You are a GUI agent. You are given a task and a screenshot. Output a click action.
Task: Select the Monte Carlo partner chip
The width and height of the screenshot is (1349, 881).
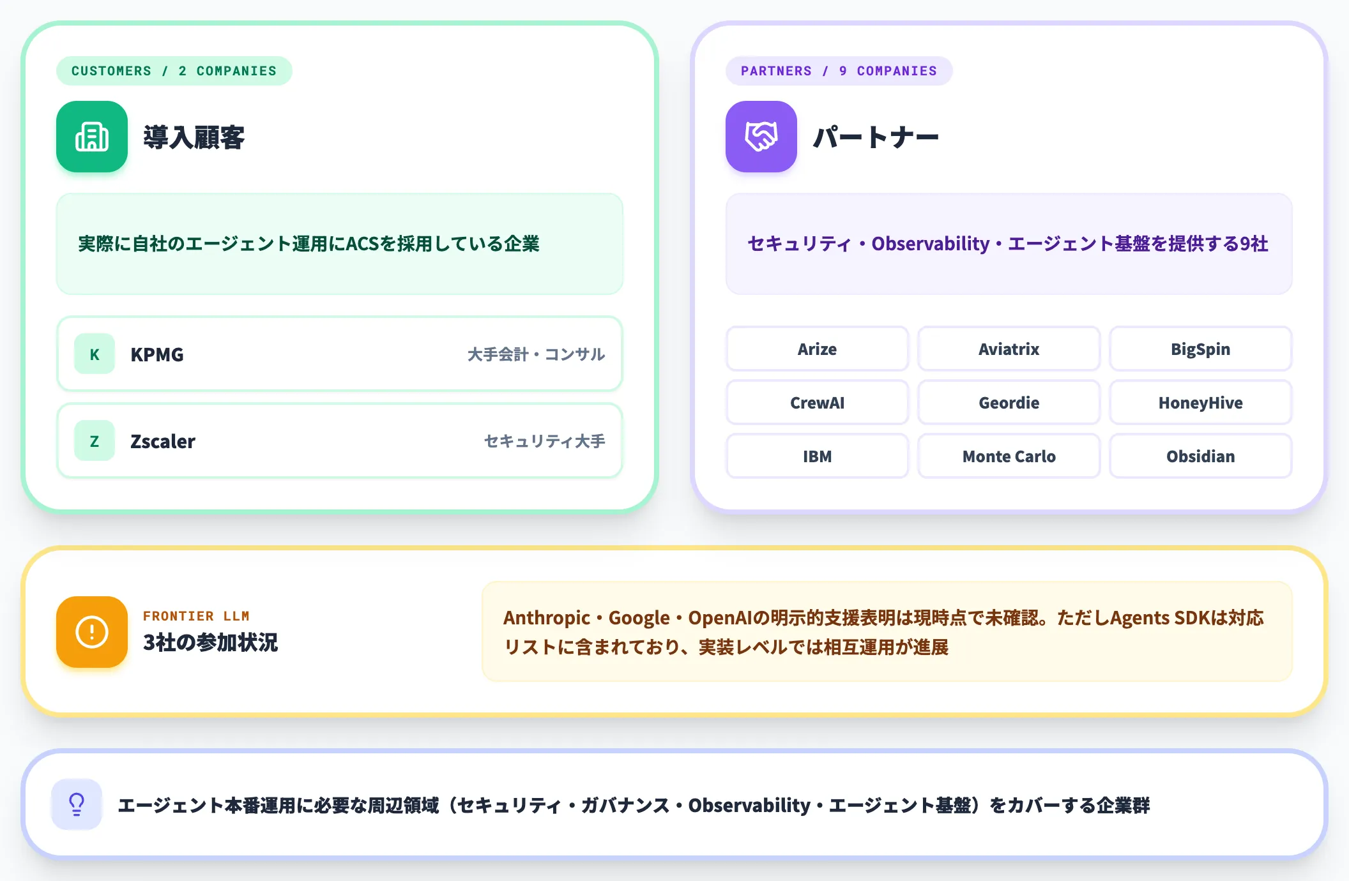tap(1009, 456)
